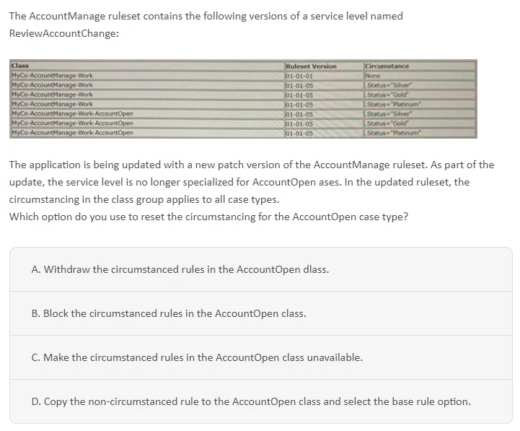Image resolution: width=520 pixels, height=431 pixels.
Task: Click the bottom MyCo-AccountManage-Work-AccountOpen class cell
Action: tap(73, 133)
